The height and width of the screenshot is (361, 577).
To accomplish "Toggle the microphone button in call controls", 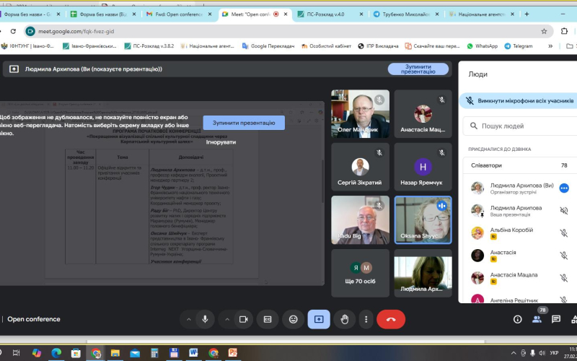I will [x=205, y=319].
